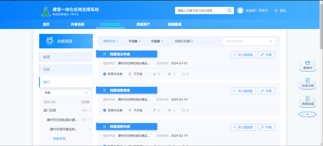Click 不开放 status icon on 档案馆文件表
Screen dimensions: 323x146
(x=130, y=74)
